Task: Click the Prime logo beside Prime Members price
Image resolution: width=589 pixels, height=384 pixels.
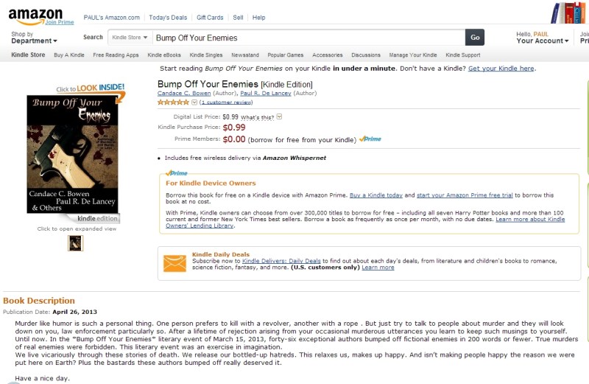Action: point(370,139)
